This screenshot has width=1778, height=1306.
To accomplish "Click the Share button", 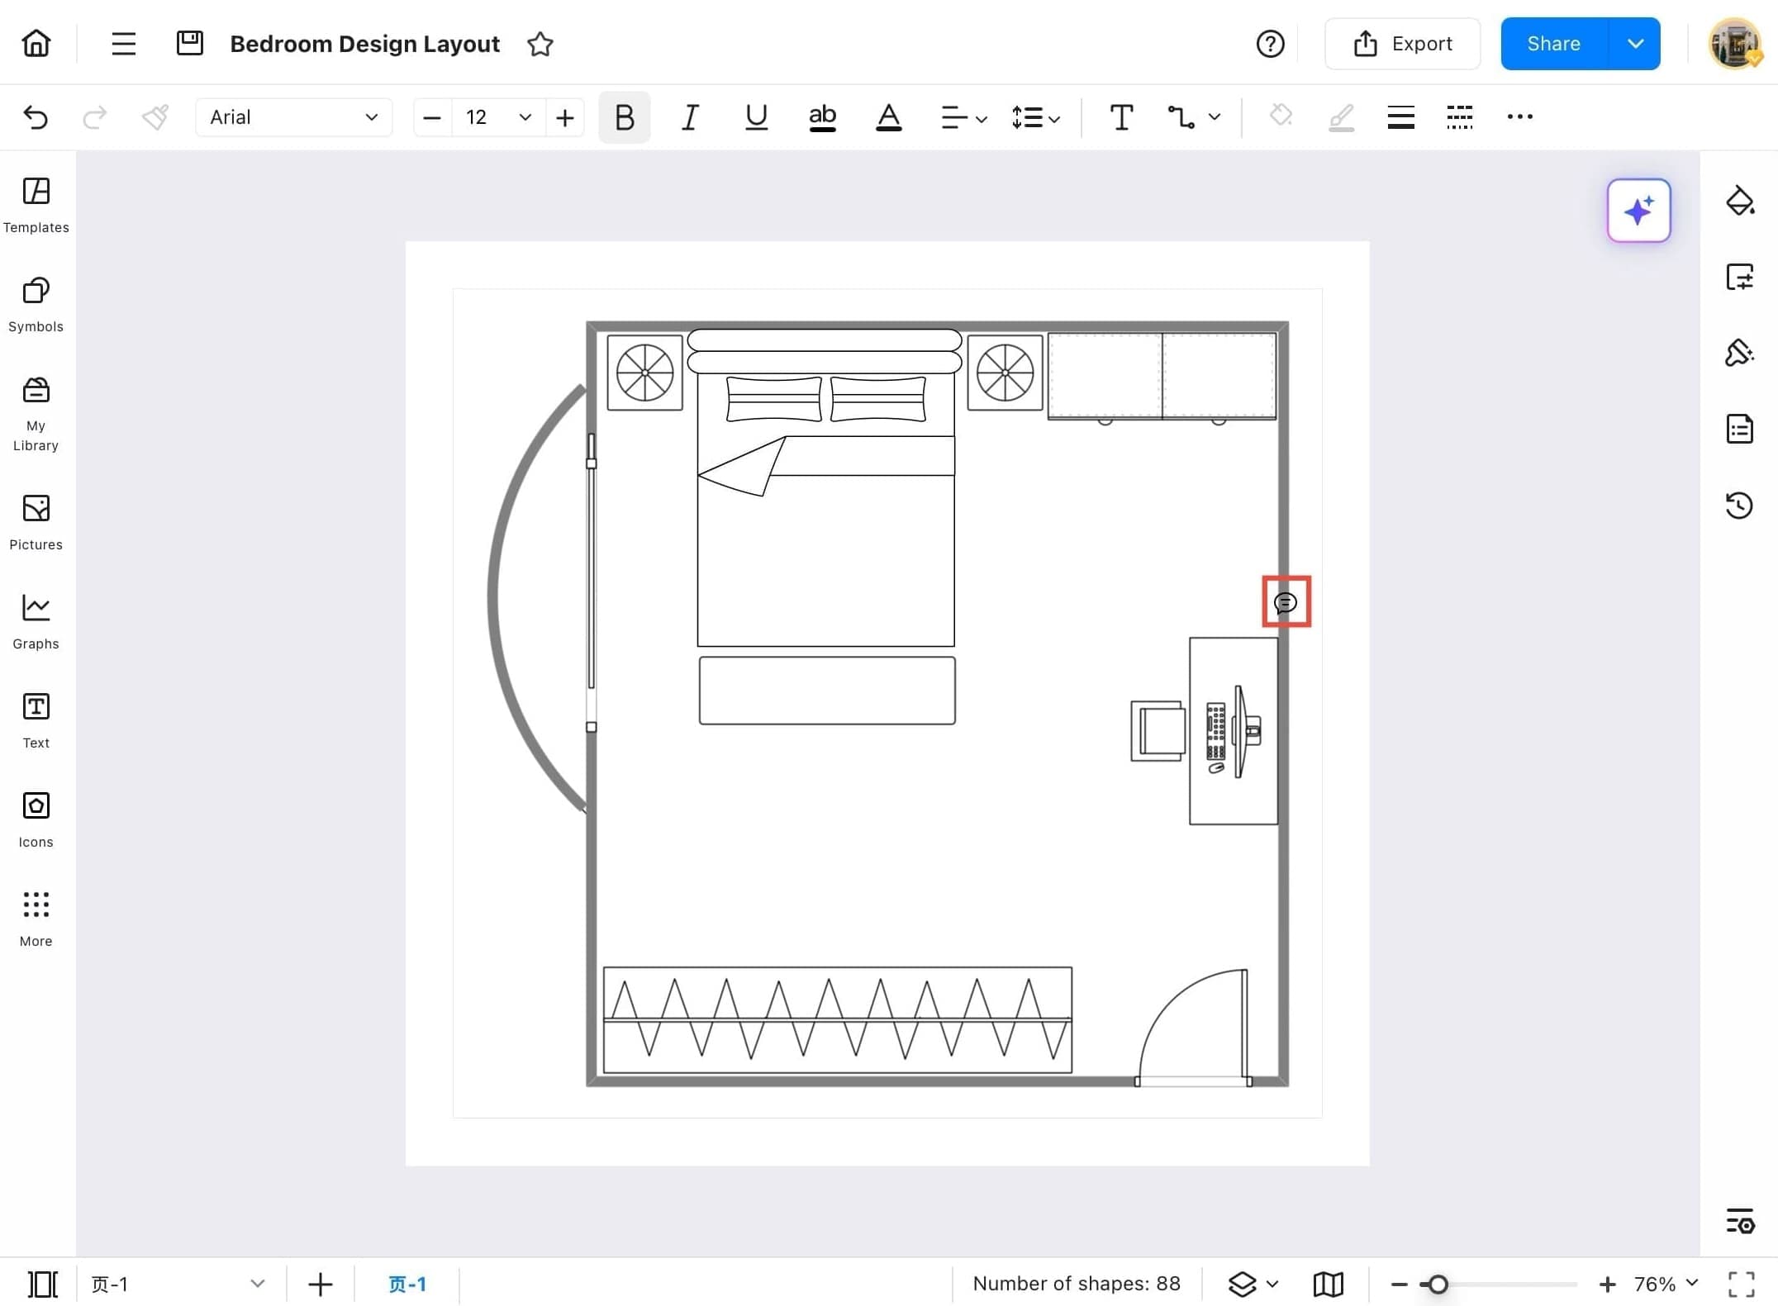I will click(1552, 43).
